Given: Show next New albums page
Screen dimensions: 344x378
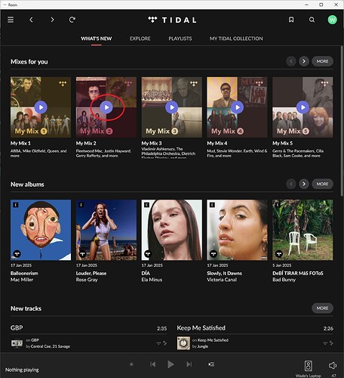Looking at the screenshot, I should [304, 184].
